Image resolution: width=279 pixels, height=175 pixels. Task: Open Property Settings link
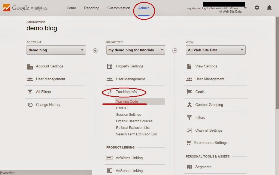[130, 66]
